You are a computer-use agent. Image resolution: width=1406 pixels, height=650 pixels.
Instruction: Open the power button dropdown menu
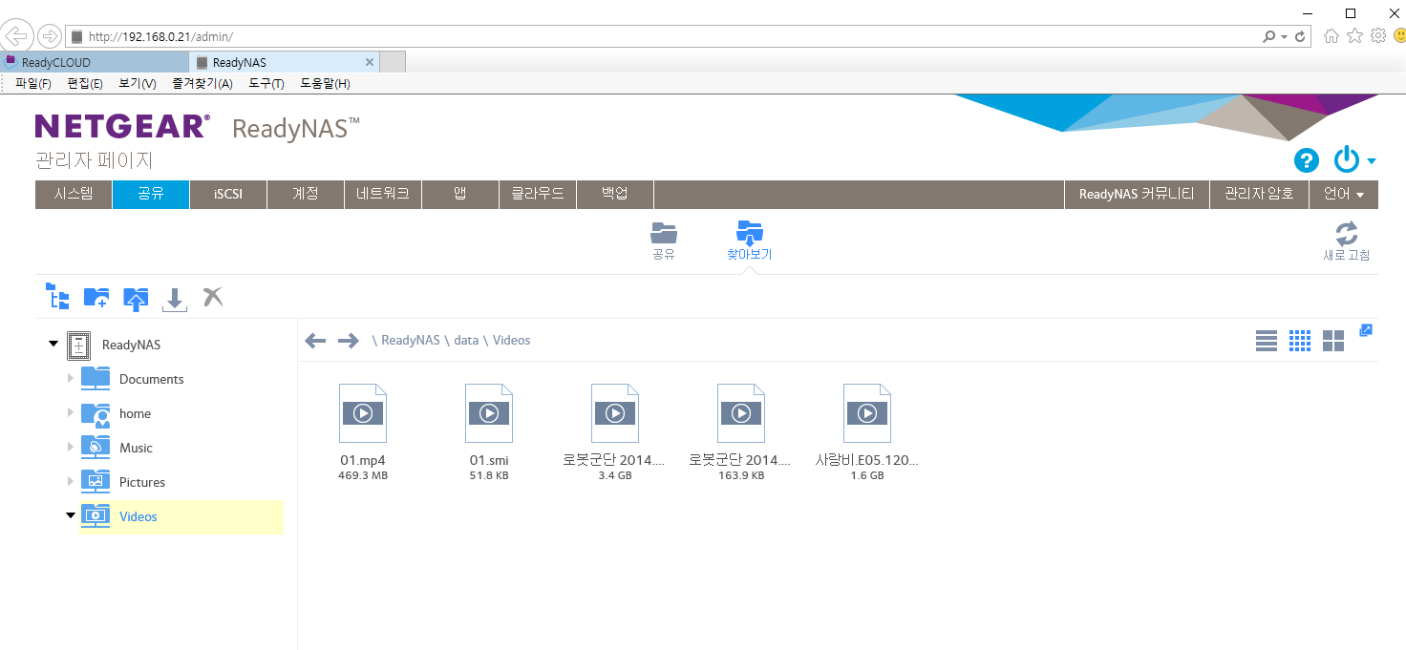point(1354,160)
